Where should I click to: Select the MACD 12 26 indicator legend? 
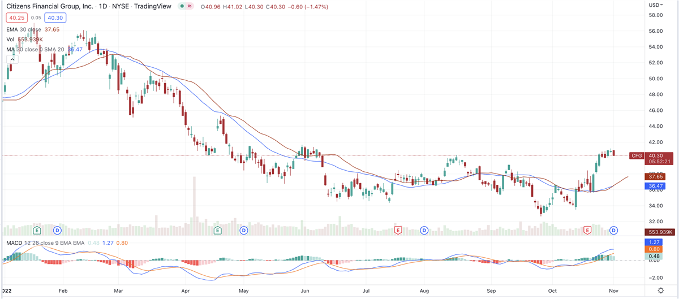[x=45, y=243]
